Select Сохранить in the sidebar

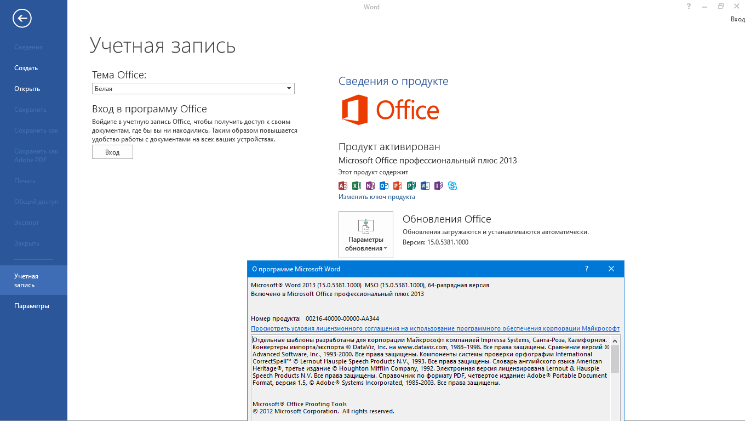coord(30,110)
